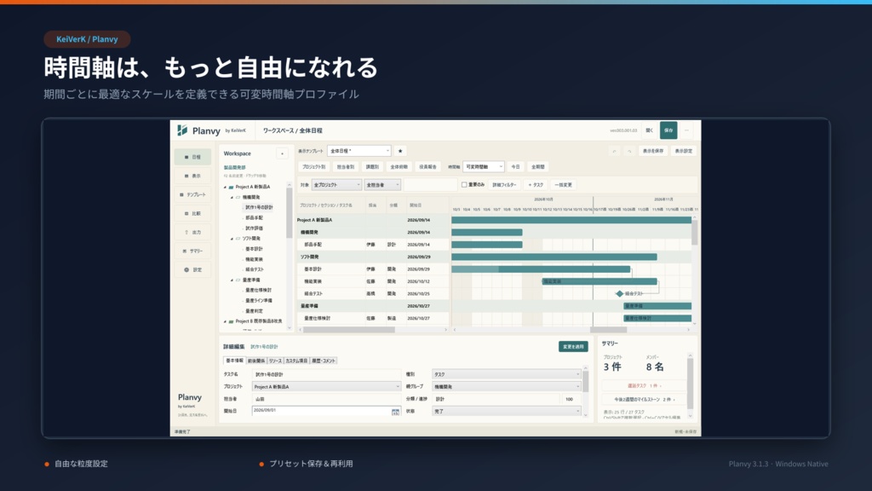Switch to the リソース tab
Image resolution: width=872 pixels, height=491 pixels.
click(275, 361)
